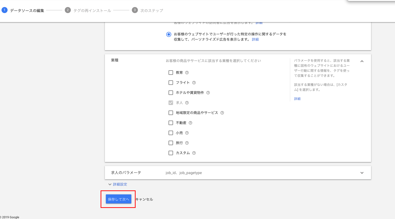Expand the 求人のパラメータ section
Viewport: 395px width, 219px height.
pos(362,173)
